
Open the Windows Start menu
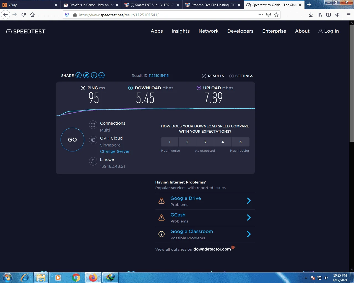click(7, 277)
